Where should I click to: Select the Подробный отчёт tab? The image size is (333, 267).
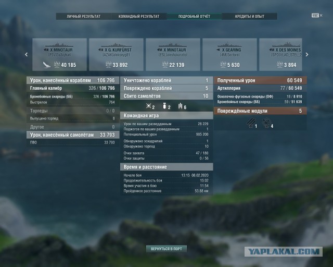194,16
